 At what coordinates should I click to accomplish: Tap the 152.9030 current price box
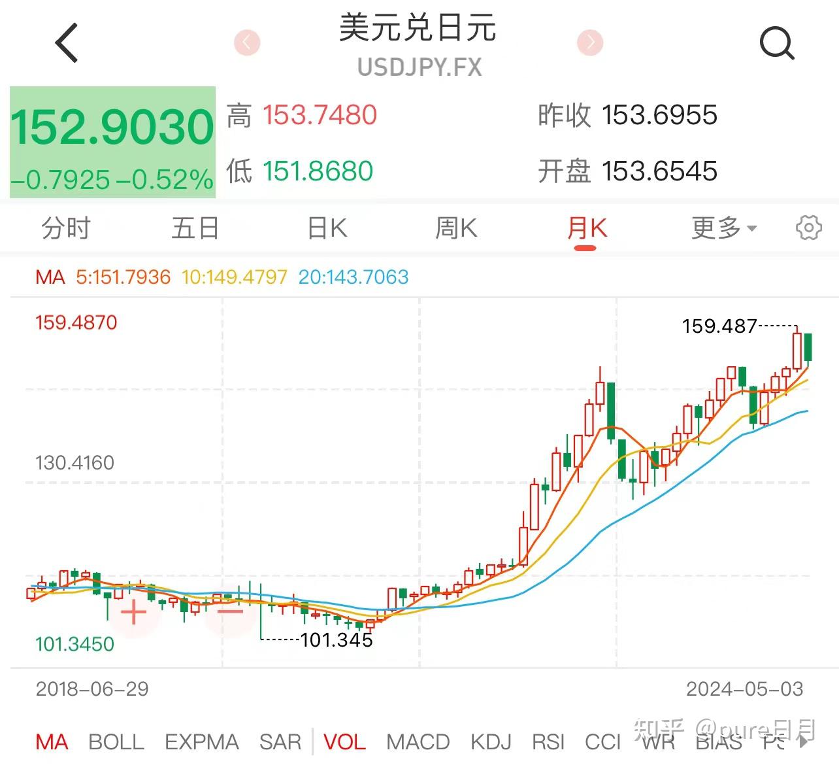[112, 142]
